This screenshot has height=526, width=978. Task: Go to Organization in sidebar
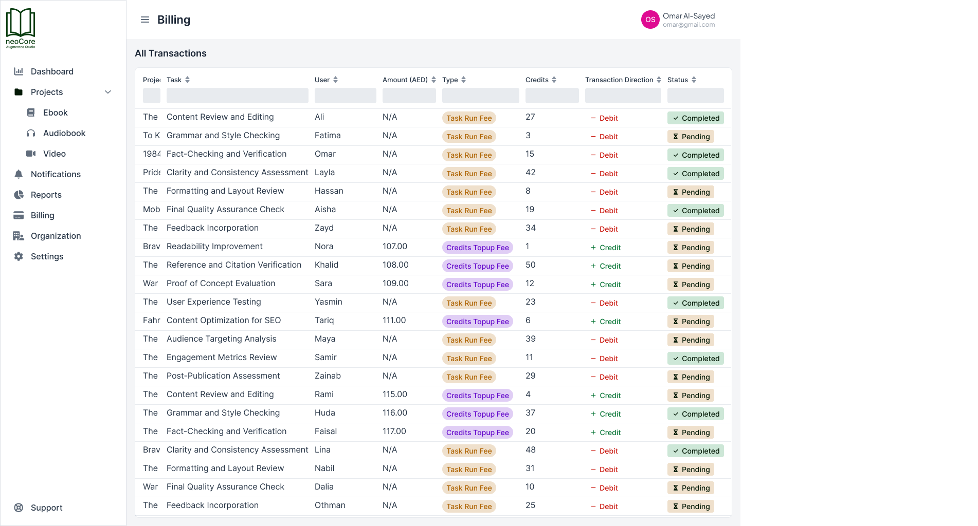[56, 236]
